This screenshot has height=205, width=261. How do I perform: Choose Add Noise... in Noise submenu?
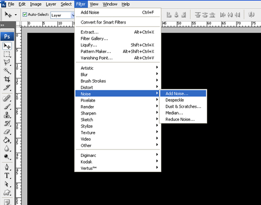183,94
